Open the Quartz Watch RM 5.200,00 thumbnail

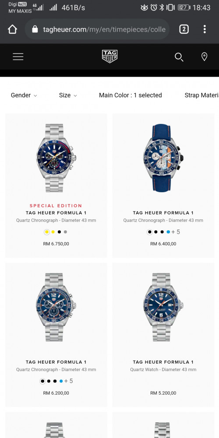(163, 307)
